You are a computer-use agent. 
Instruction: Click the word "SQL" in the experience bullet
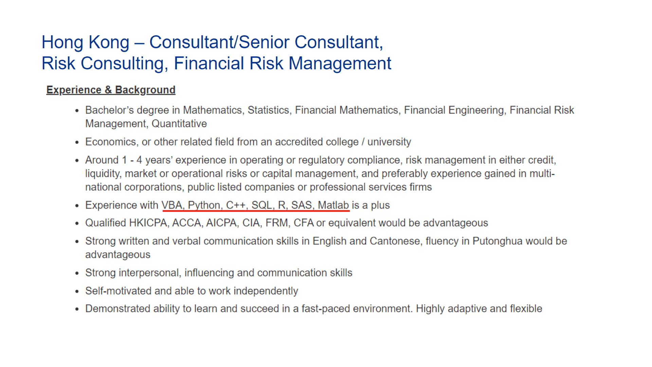pos(262,205)
